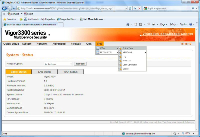Open the Firewall menu
The image size is (200, 137).
pyautogui.click(x=76, y=44)
